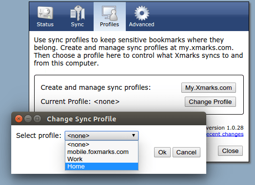Image resolution: width=255 pixels, height=185 pixels.
Task: Cancel the Change Sync Profile dialog
Action: click(x=186, y=152)
